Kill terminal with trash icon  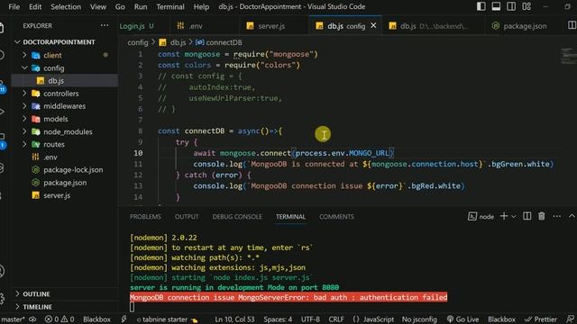(x=542, y=216)
